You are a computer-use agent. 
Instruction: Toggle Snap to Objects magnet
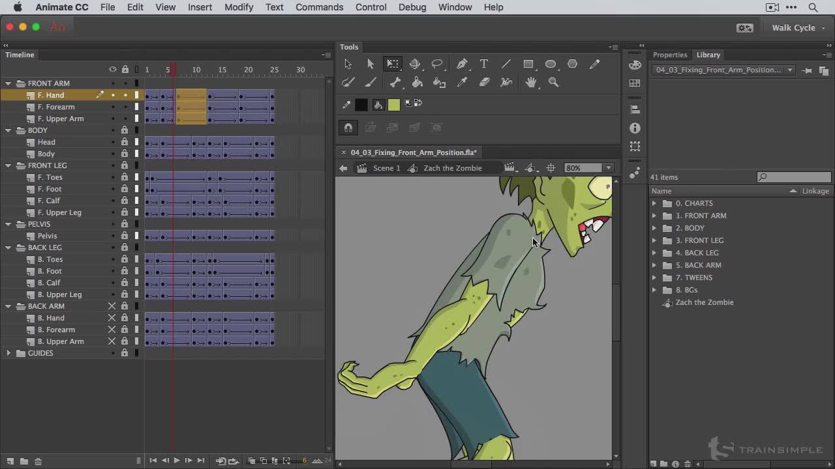point(348,128)
